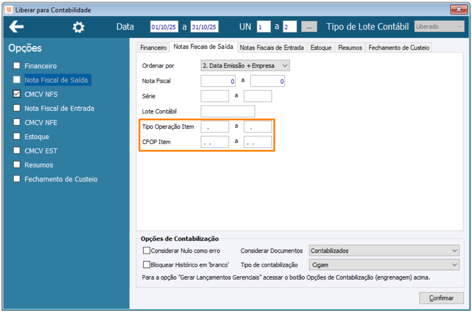Viewport: 472px width, 312px height.
Task: Open the Resumos tab
Action: pyautogui.click(x=350, y=47)
